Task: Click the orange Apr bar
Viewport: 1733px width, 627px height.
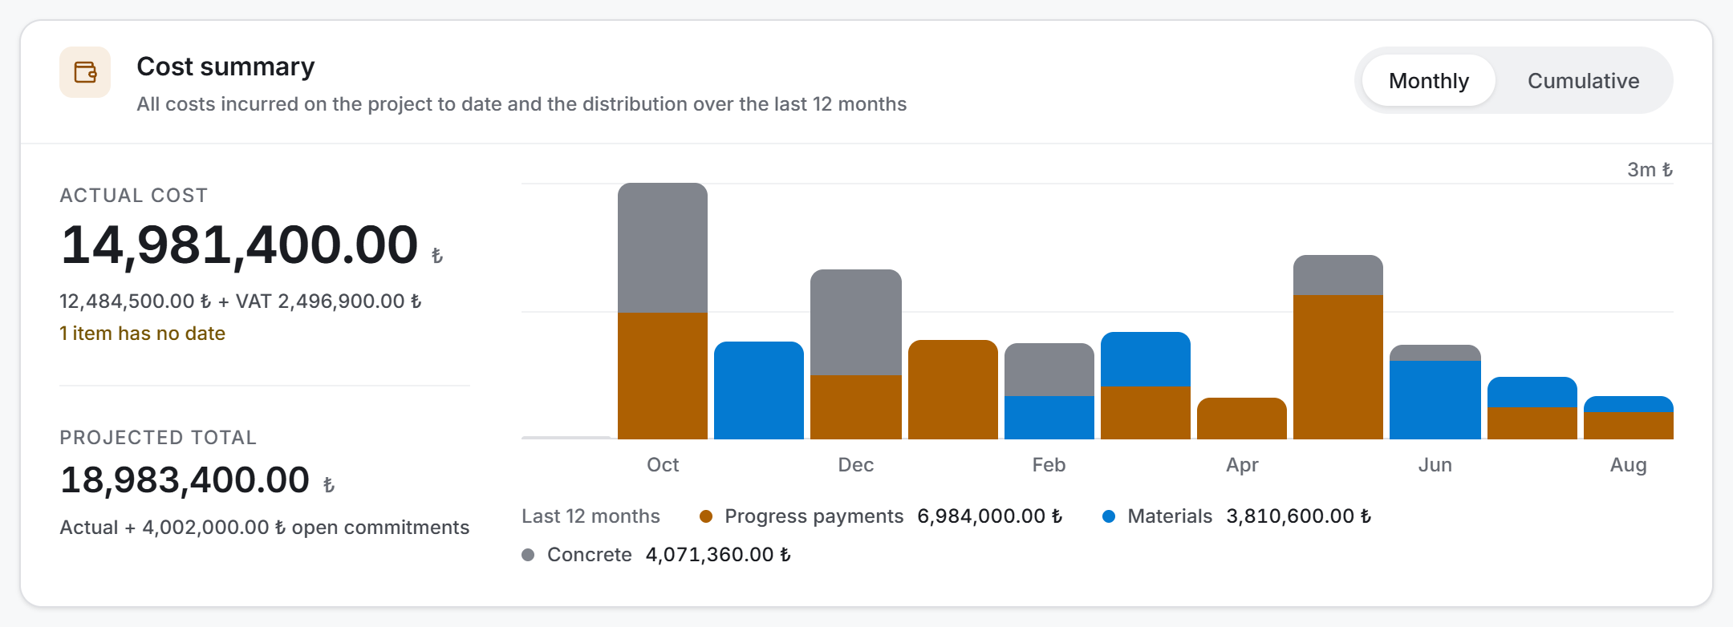Action: 1242,419
